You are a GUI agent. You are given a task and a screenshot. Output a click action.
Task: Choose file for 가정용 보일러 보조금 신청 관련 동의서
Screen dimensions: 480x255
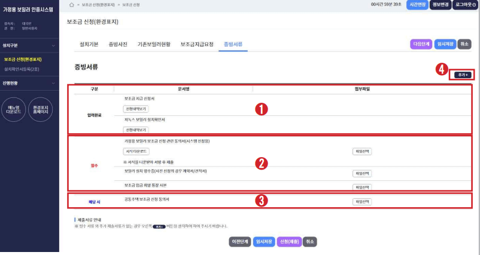362,152
